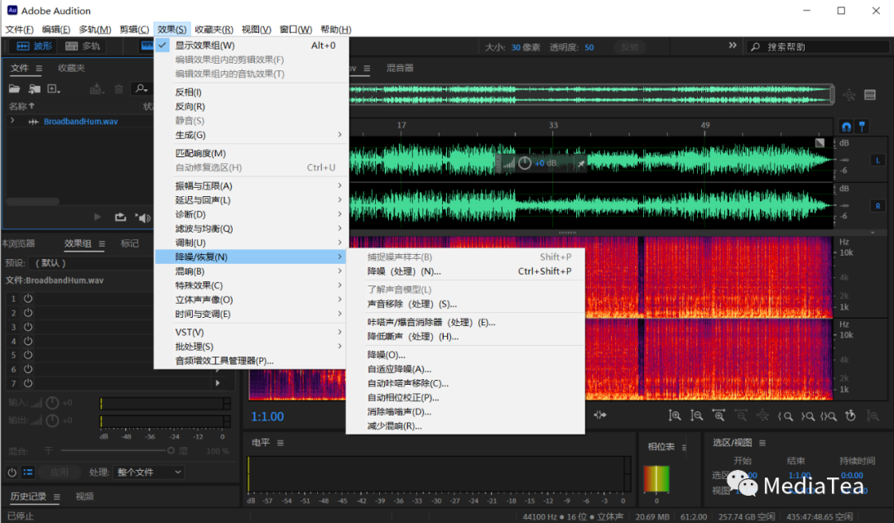Viewport: 894px width, 523px height.
Task: Open 文件(F) menu in menu bar
Action: point(19,29)
